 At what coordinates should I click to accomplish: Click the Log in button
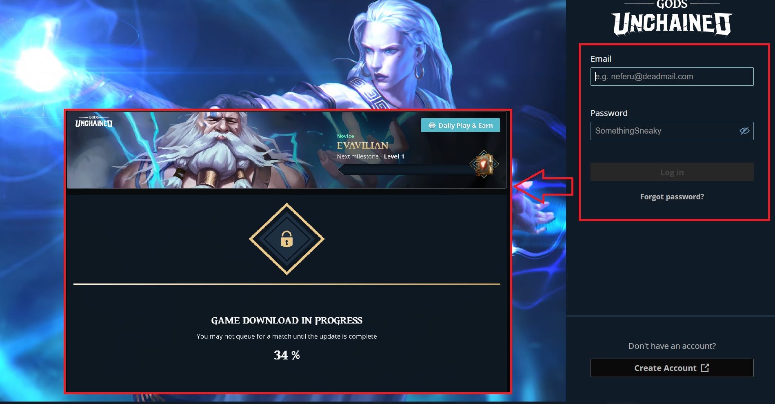pos(672,172)
